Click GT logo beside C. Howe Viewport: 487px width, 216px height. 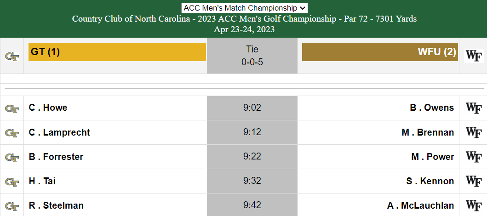tap(12, 108)
